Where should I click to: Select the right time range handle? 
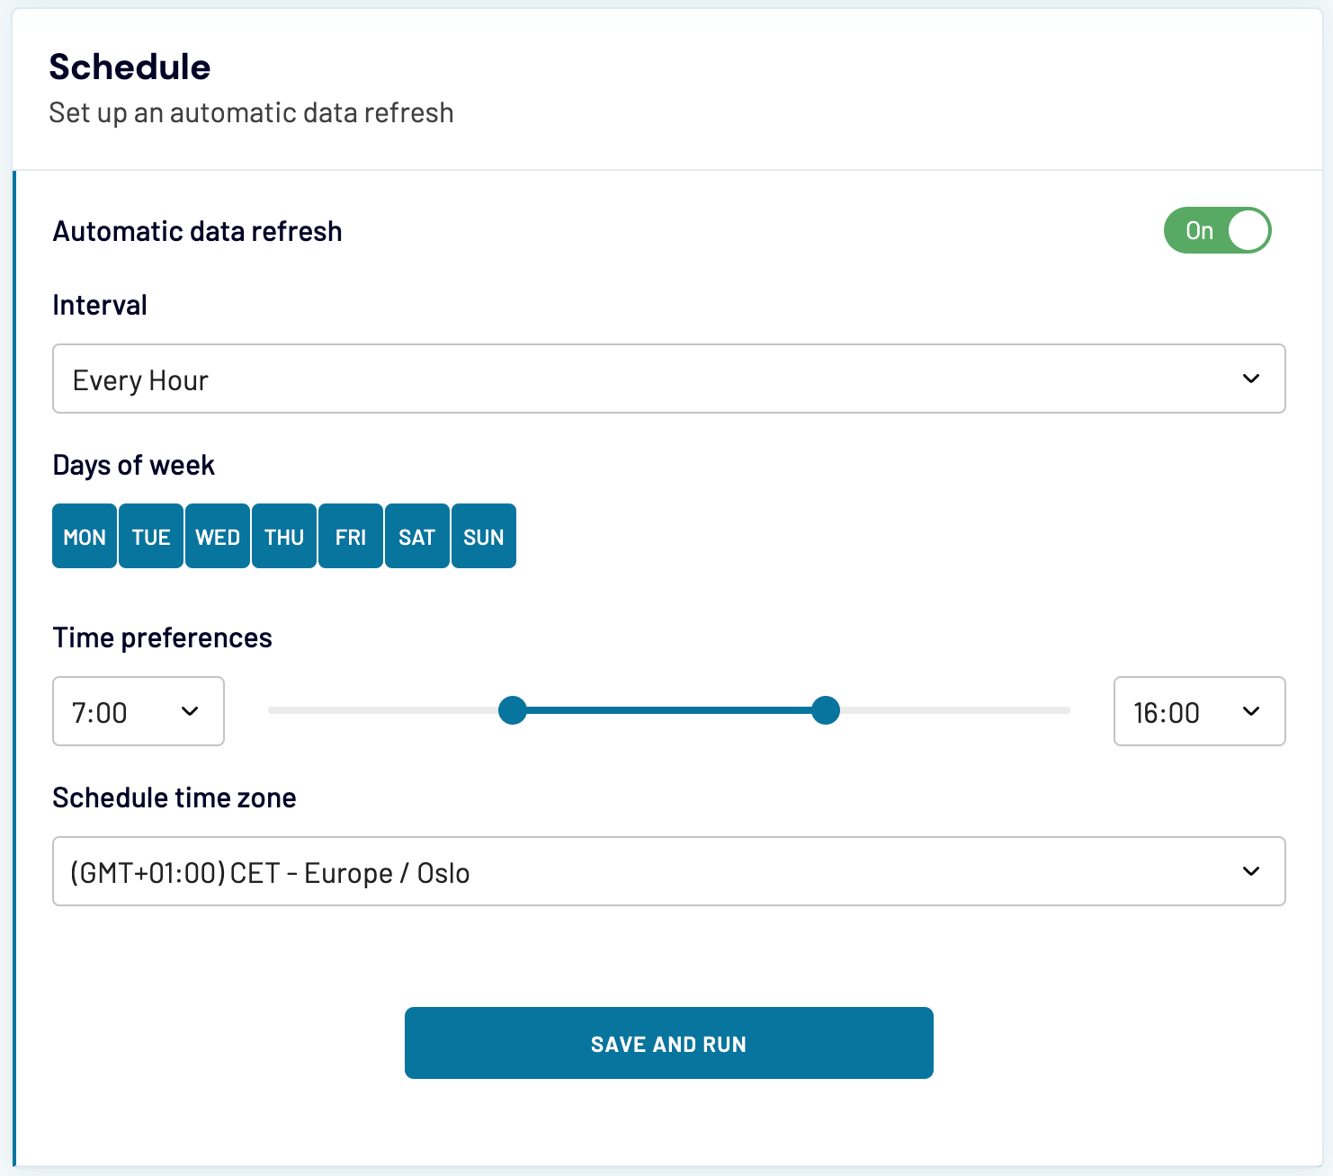coord(825,710)
